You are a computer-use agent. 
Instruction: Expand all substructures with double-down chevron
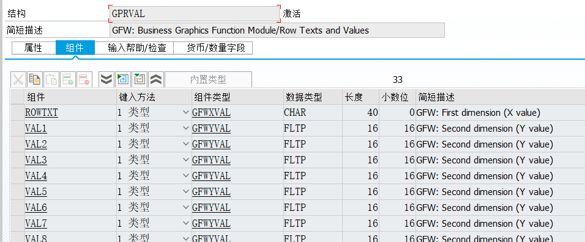(106, 79)
